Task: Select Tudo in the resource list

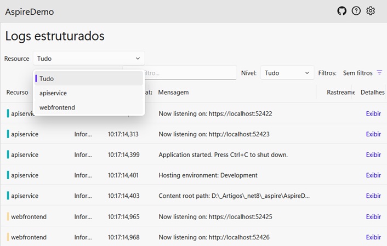Action: 89,79
